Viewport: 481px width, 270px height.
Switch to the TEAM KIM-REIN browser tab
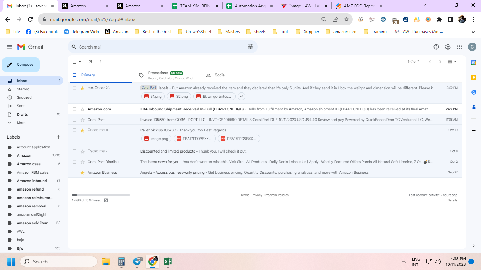coord(195,6)
